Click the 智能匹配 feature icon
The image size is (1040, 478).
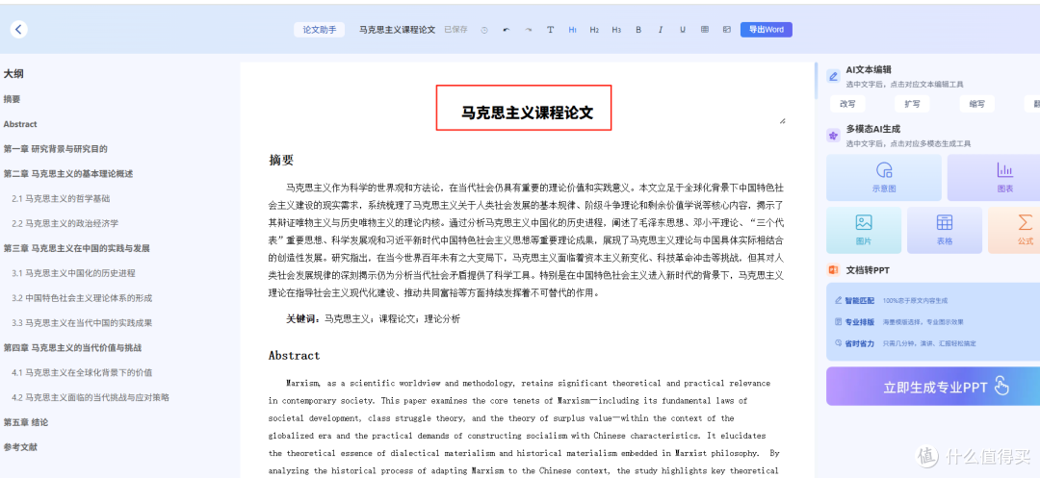[839, 301]
